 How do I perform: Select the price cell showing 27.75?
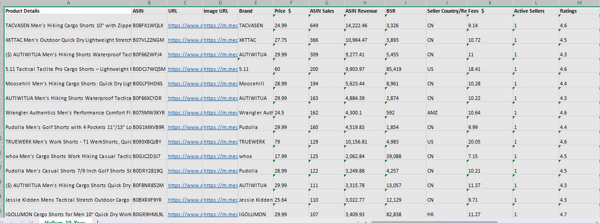click(291, 36)
